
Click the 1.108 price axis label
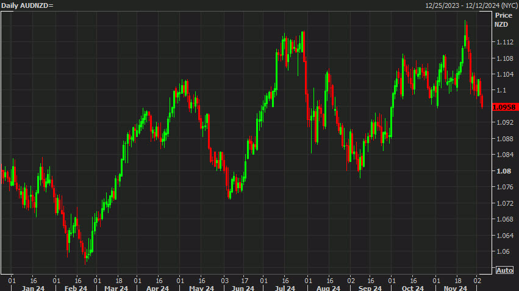505,58
